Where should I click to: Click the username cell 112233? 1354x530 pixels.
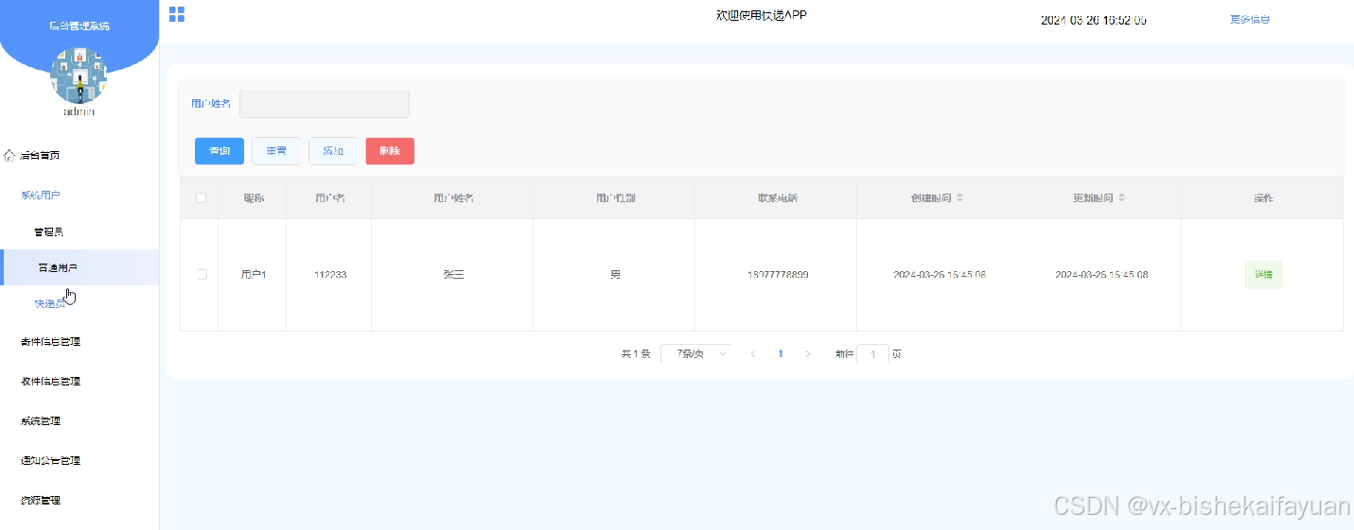pos(330,275)
